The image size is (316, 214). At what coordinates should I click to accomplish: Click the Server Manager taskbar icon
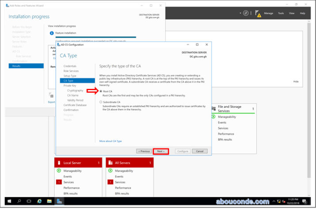[x=59, y=201]
